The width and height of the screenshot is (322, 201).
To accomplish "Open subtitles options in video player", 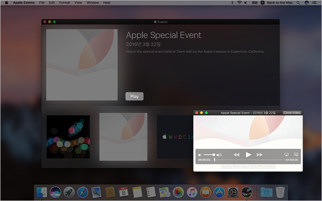I will coord(296,154).
